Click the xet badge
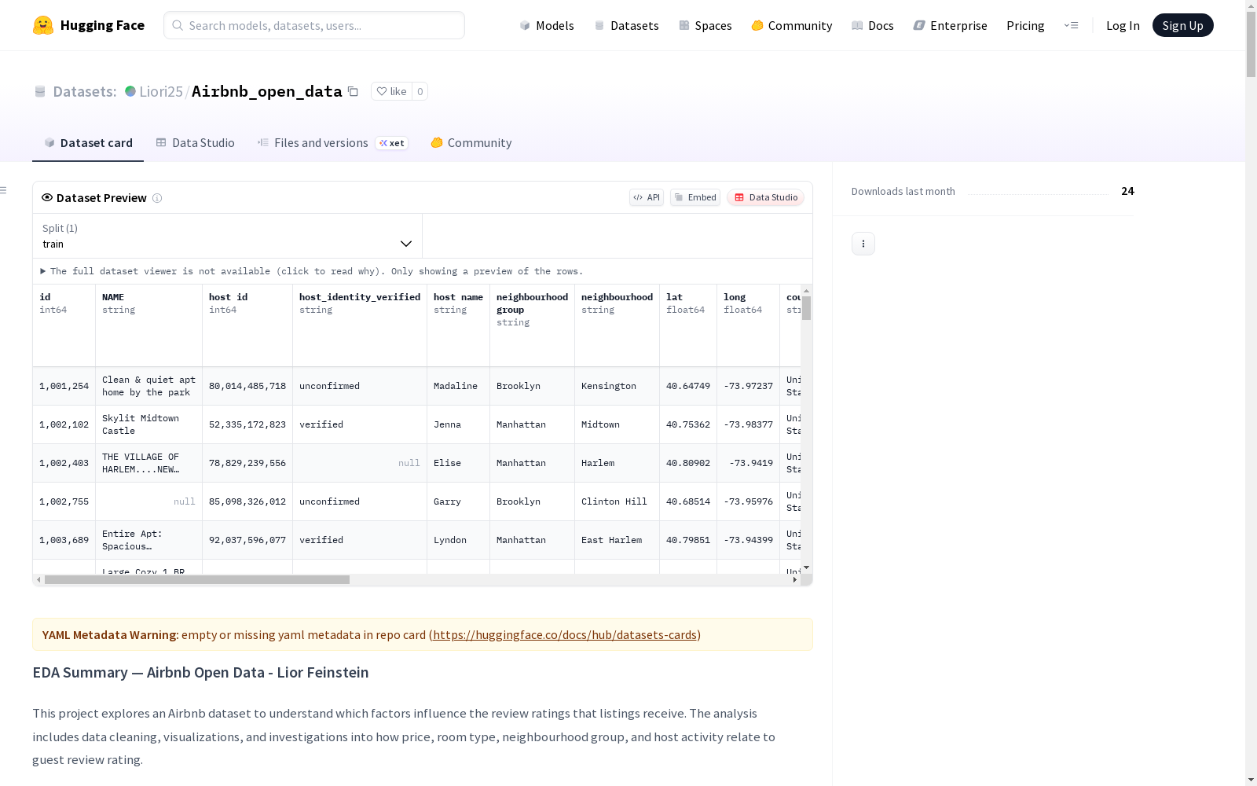 click(x=392, y=143)
